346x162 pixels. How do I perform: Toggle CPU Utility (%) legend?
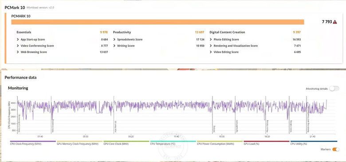point(314,143)
